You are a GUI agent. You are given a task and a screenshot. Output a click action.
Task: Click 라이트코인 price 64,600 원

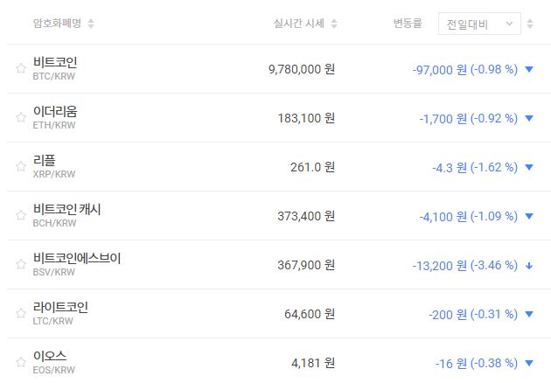[308, 314]
